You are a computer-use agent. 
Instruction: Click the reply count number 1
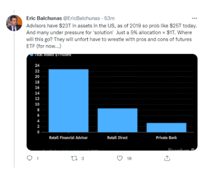click(x=38, y=159)
